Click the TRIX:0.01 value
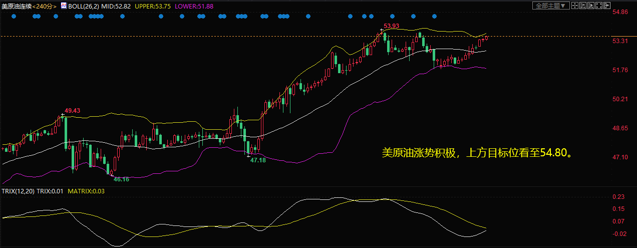Image resolution: width=637 pixels, height=248 pixels. (x=50, y=191)
